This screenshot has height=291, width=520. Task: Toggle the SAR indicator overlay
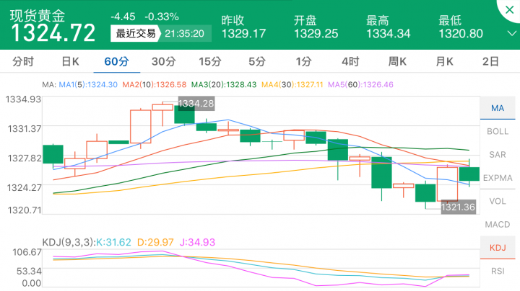coord(498,154)
